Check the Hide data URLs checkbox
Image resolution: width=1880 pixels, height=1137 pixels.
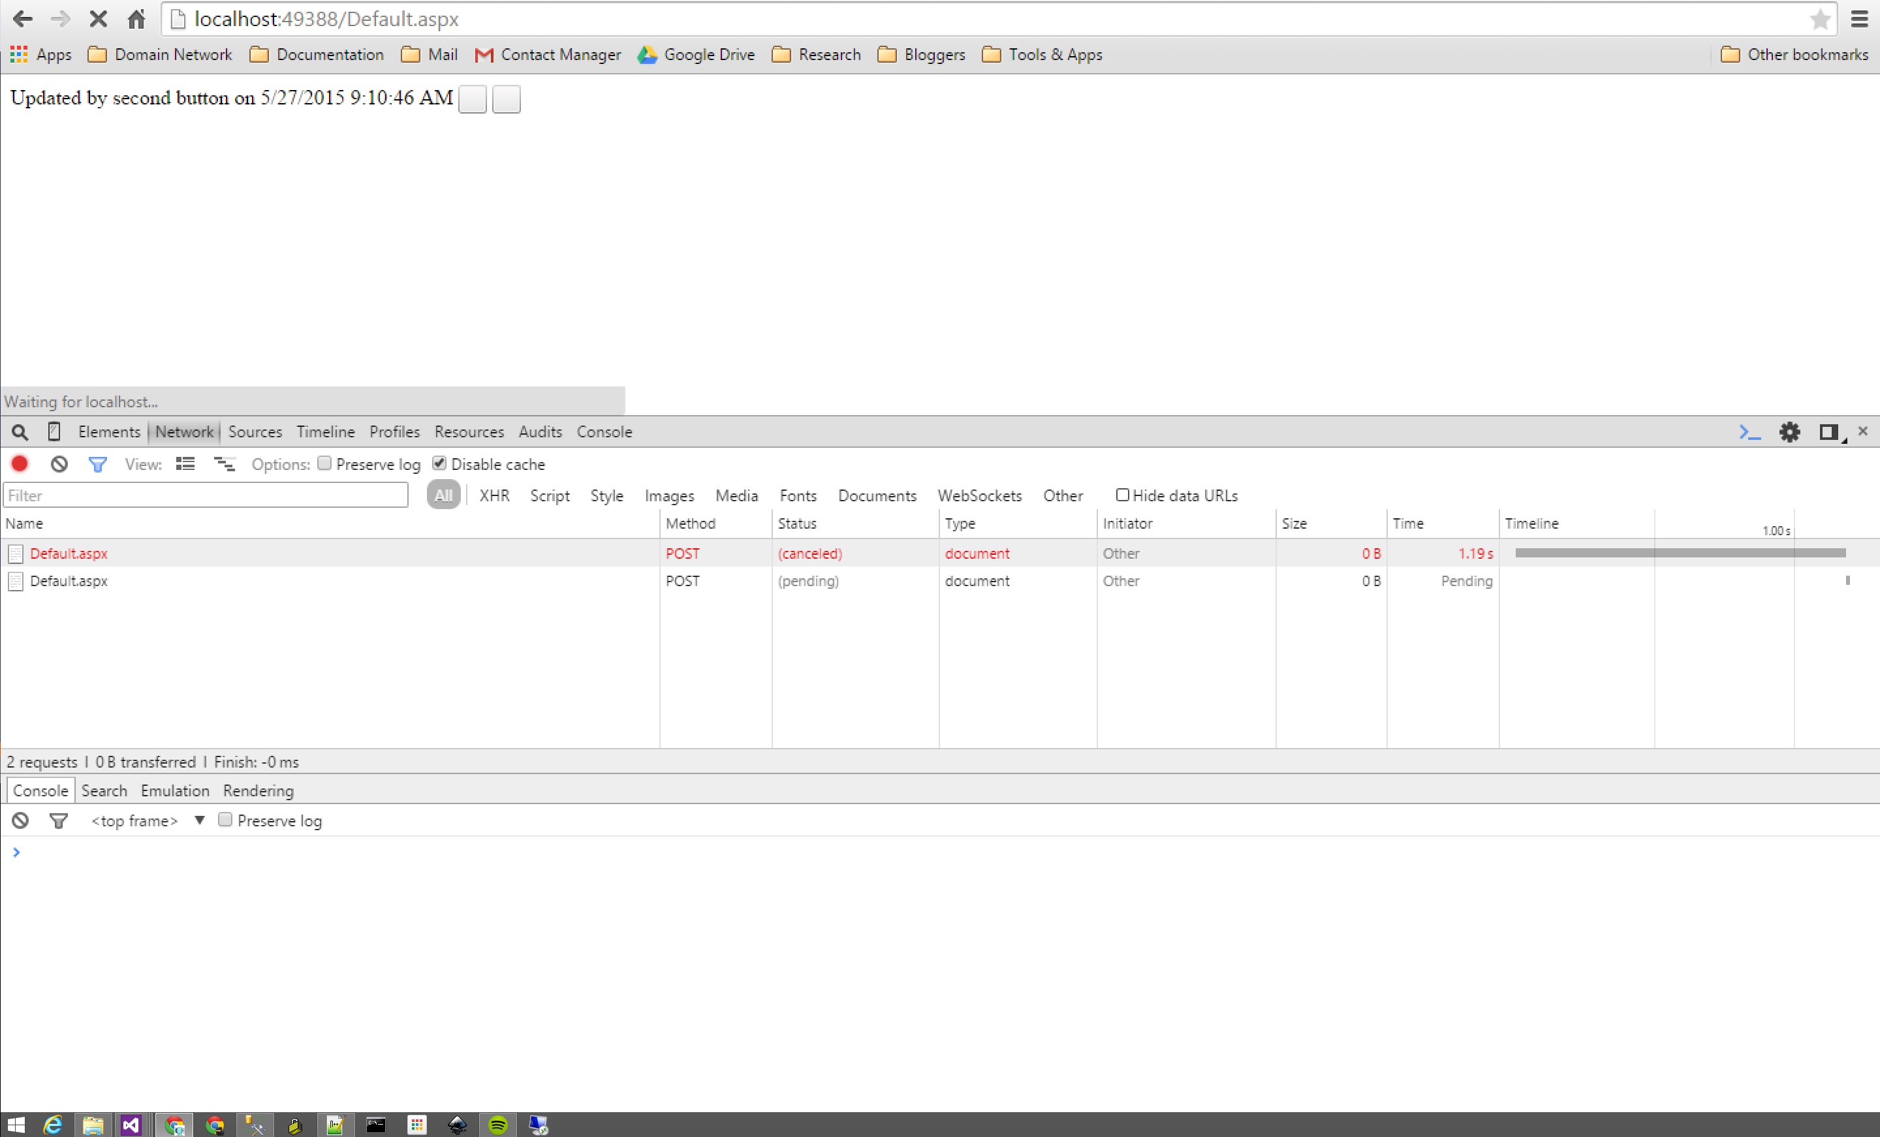pos(1122,495)
